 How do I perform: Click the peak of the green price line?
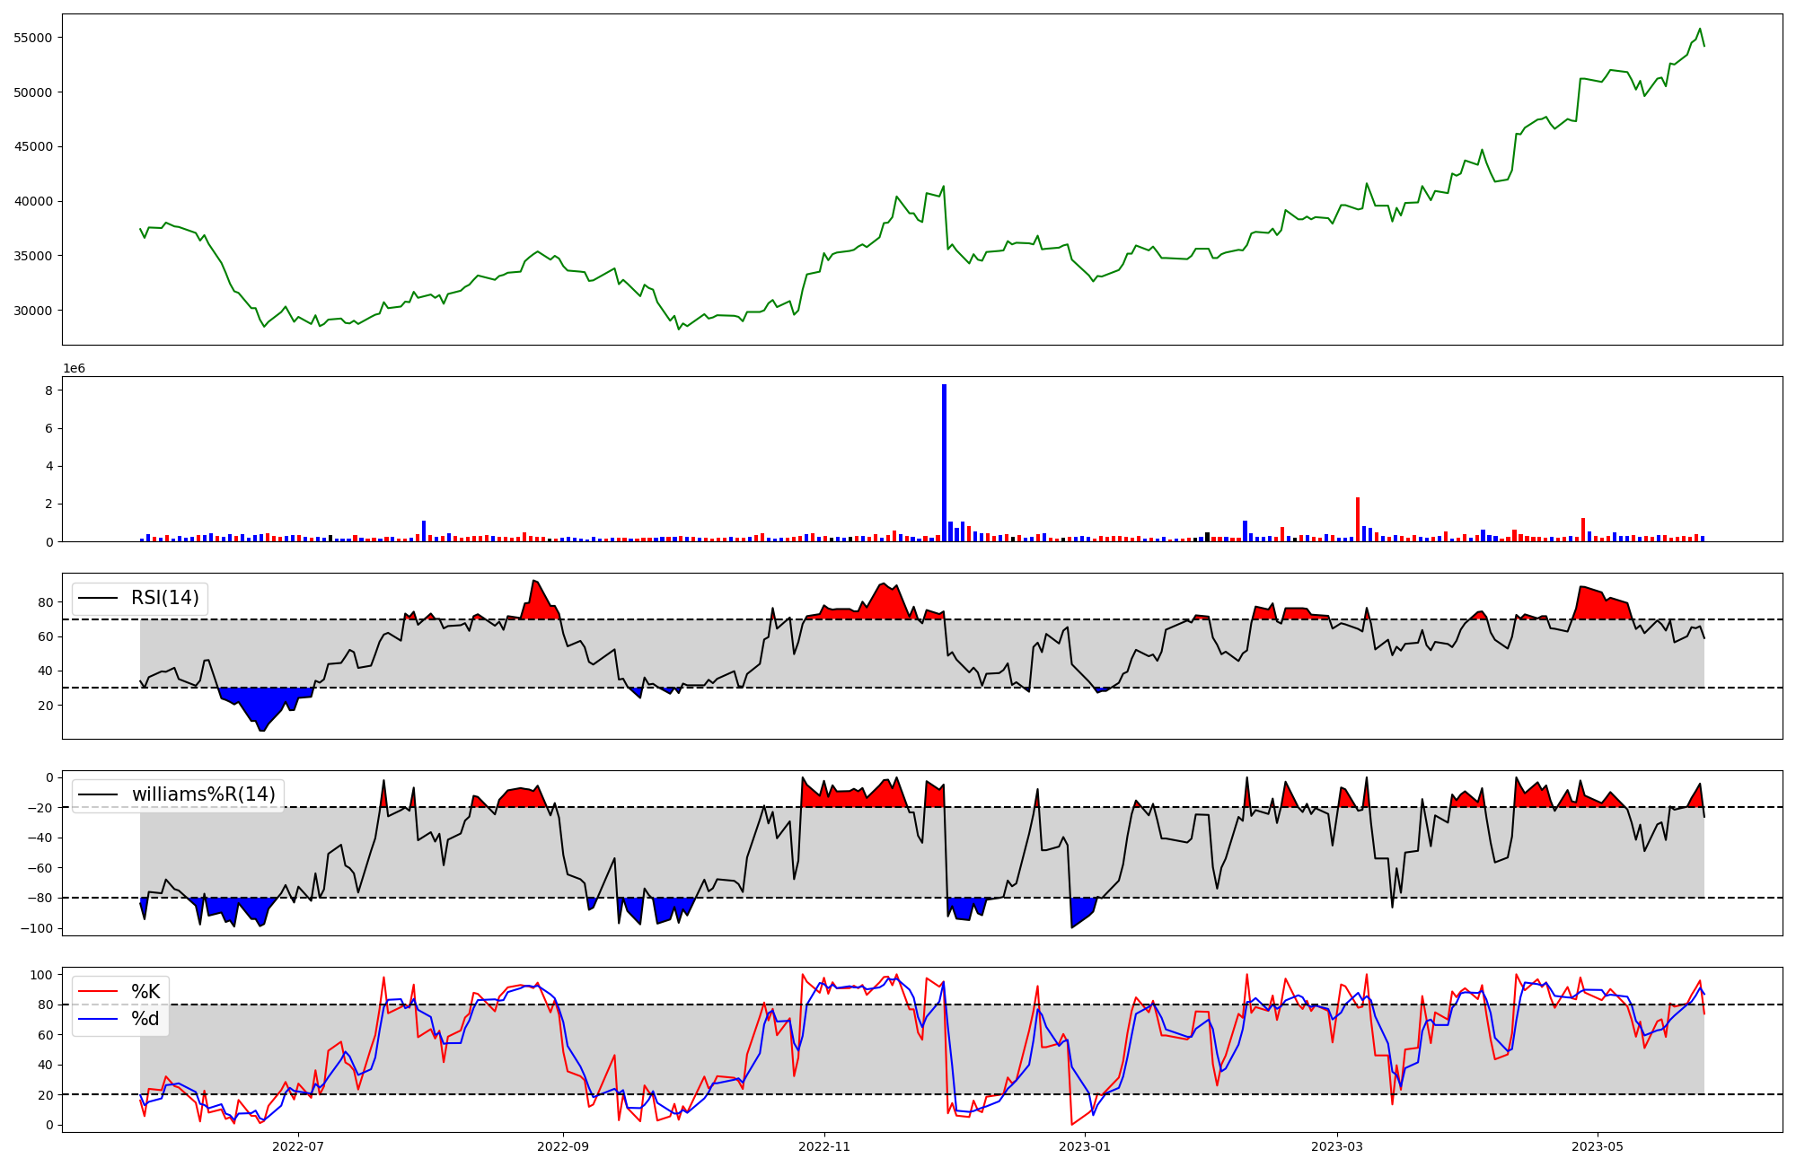[1700, 30]
